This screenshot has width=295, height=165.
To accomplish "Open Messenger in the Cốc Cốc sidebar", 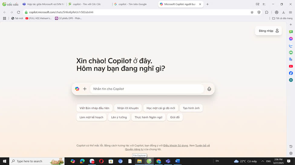I will pos(291,39).
